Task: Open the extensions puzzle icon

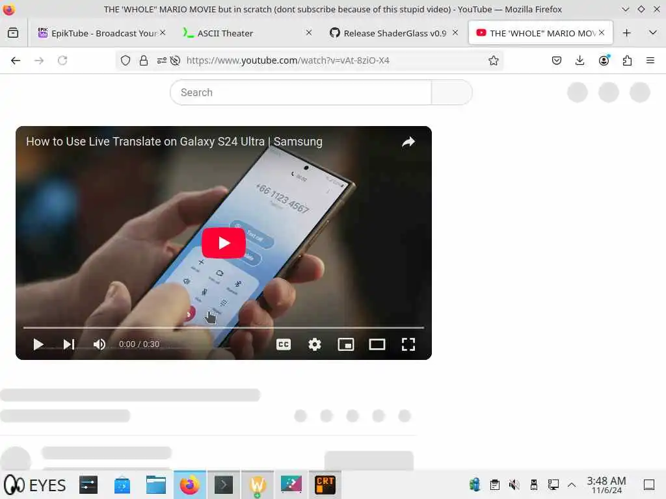Action: [627, 60]
